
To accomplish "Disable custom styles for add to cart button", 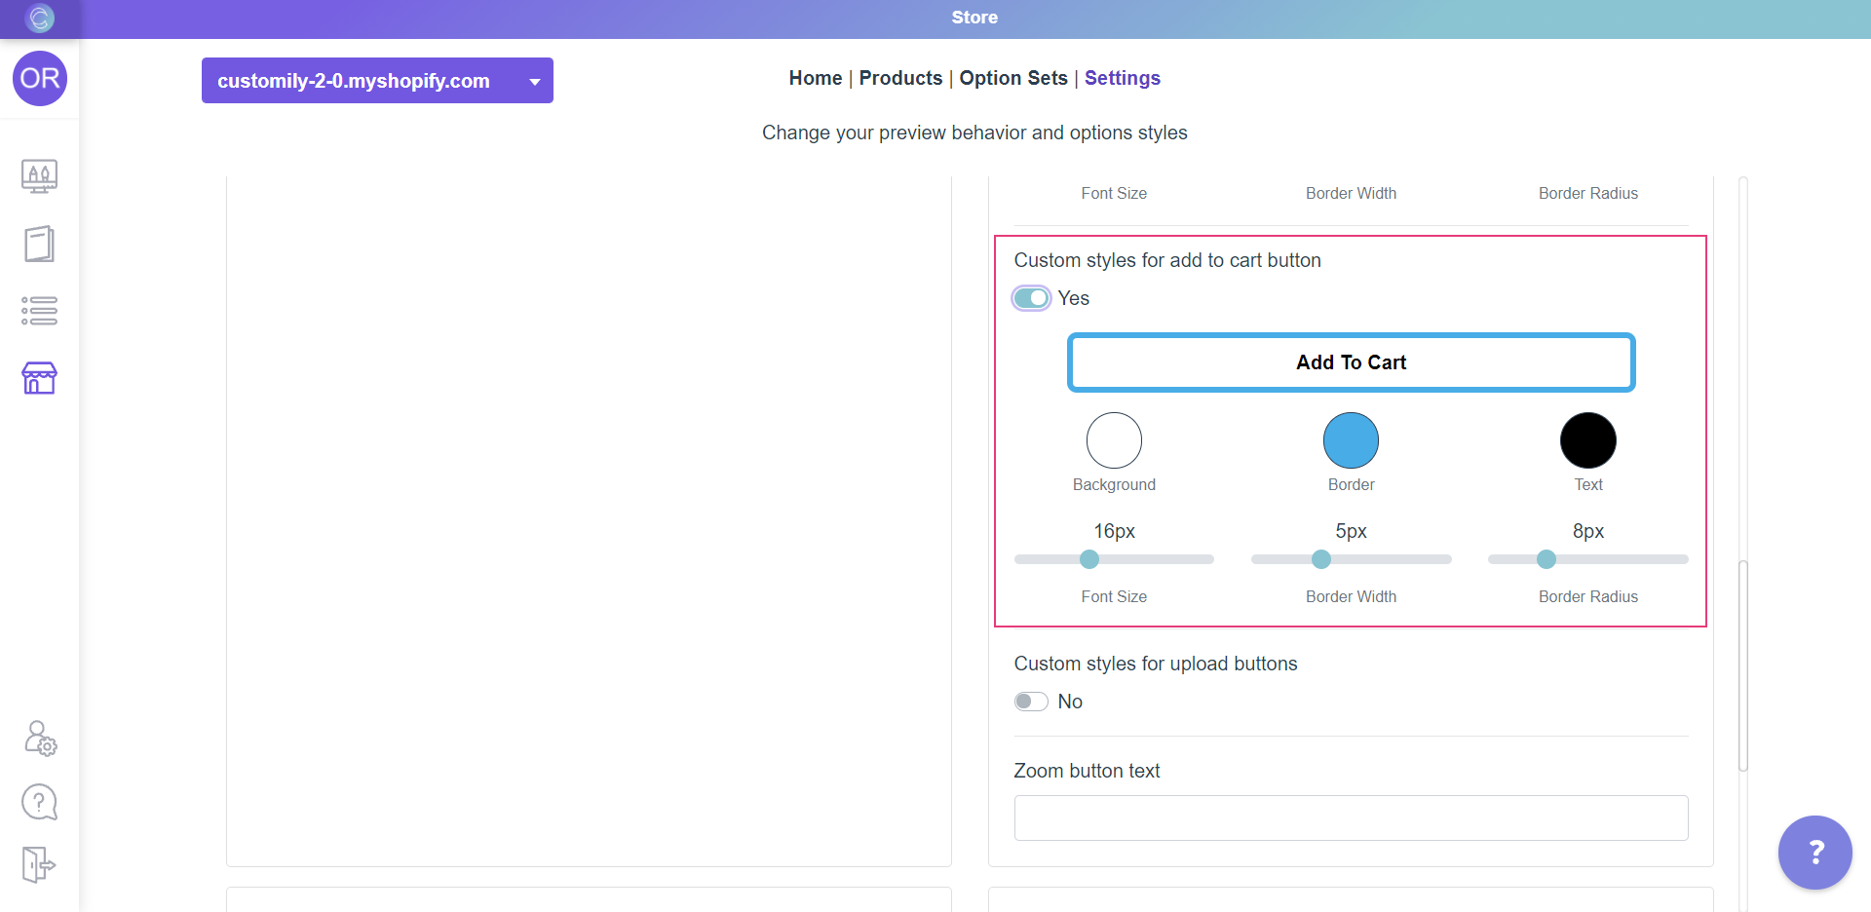I will tap(1031, 298).
